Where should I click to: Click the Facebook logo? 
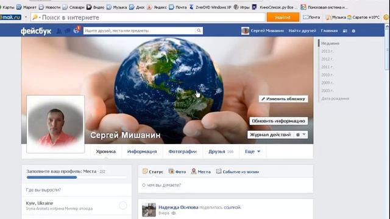coord(36,31)
